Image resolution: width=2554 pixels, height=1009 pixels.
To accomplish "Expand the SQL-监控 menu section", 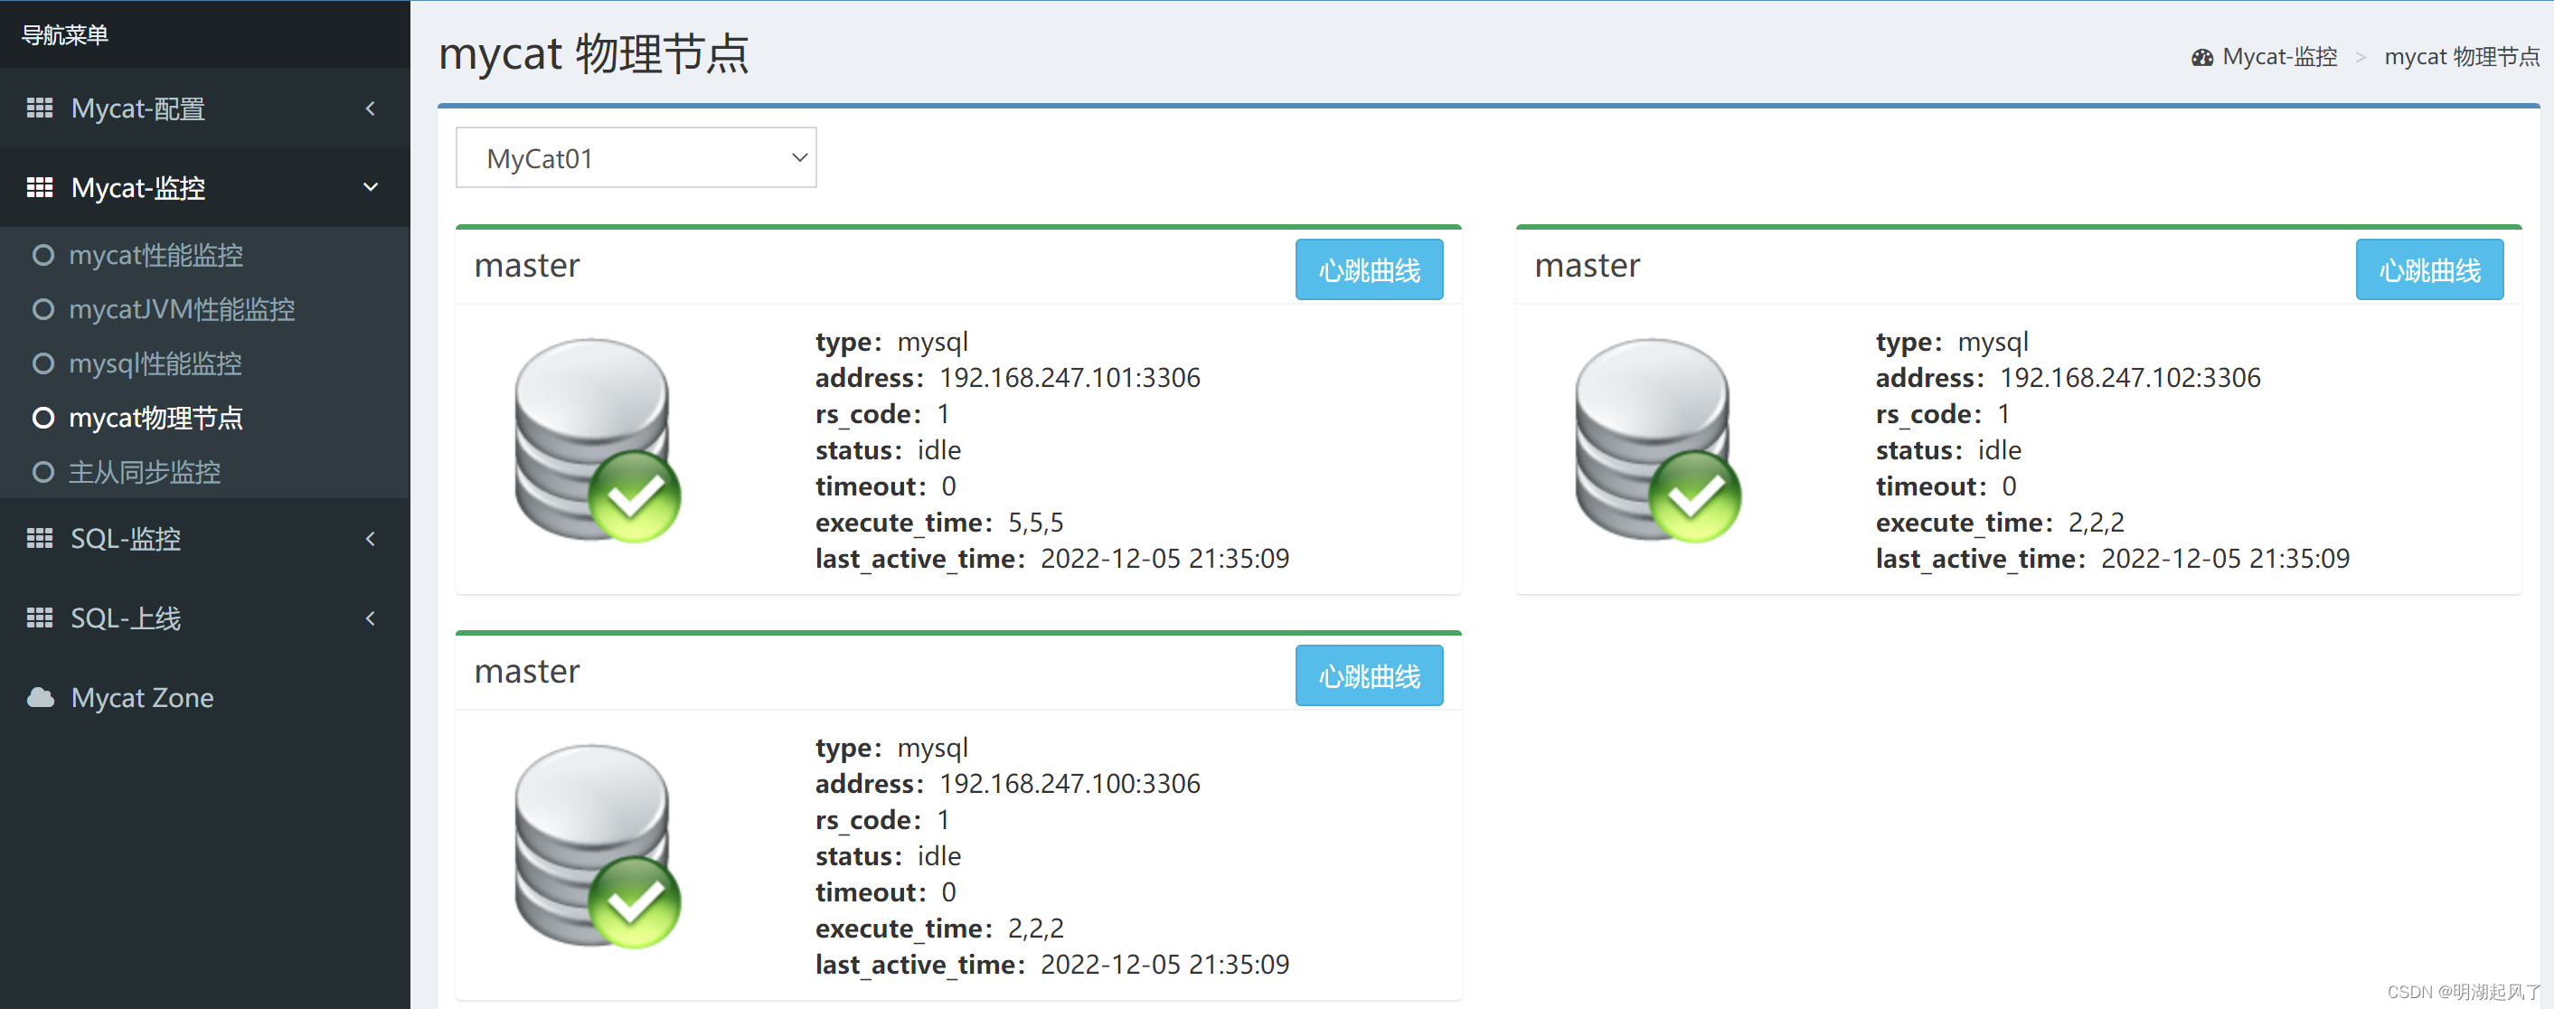I will (371, 538).
